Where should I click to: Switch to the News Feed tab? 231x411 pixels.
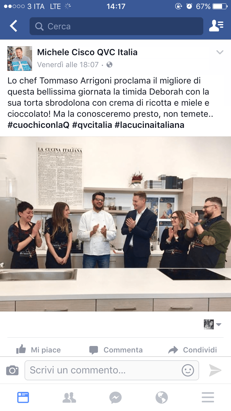[23, 397]
